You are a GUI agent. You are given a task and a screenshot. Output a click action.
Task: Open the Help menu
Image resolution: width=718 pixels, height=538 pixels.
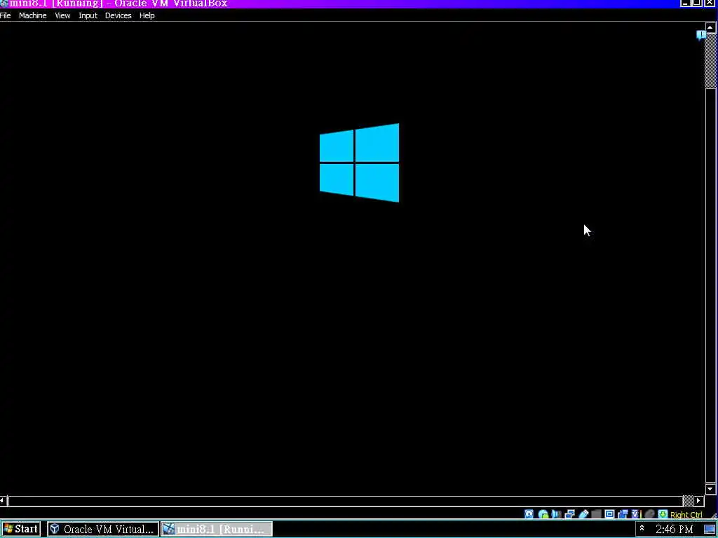[147, 15]
